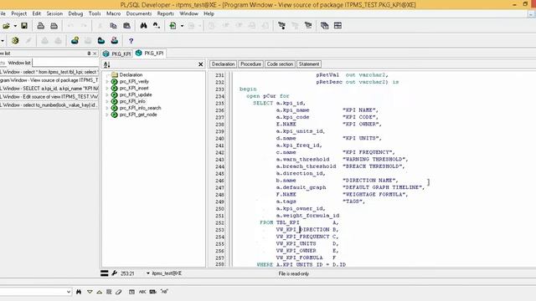Image resolution: width=536 pixels, height=301 pixels.
Task: Click the dark teal session icon
Action: pos(101,41)
